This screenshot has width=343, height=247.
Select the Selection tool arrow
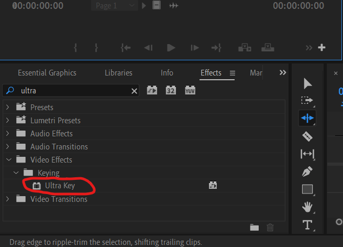[307, 83]
